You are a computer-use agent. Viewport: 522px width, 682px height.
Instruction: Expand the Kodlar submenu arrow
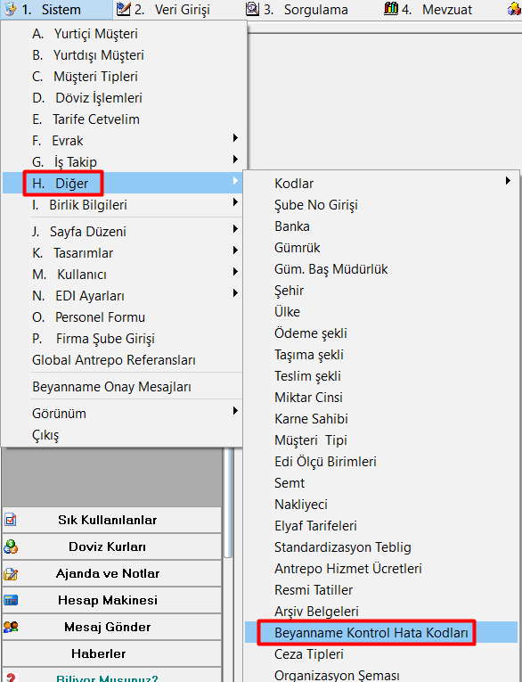pyautogui.click(x=508, y=180)
